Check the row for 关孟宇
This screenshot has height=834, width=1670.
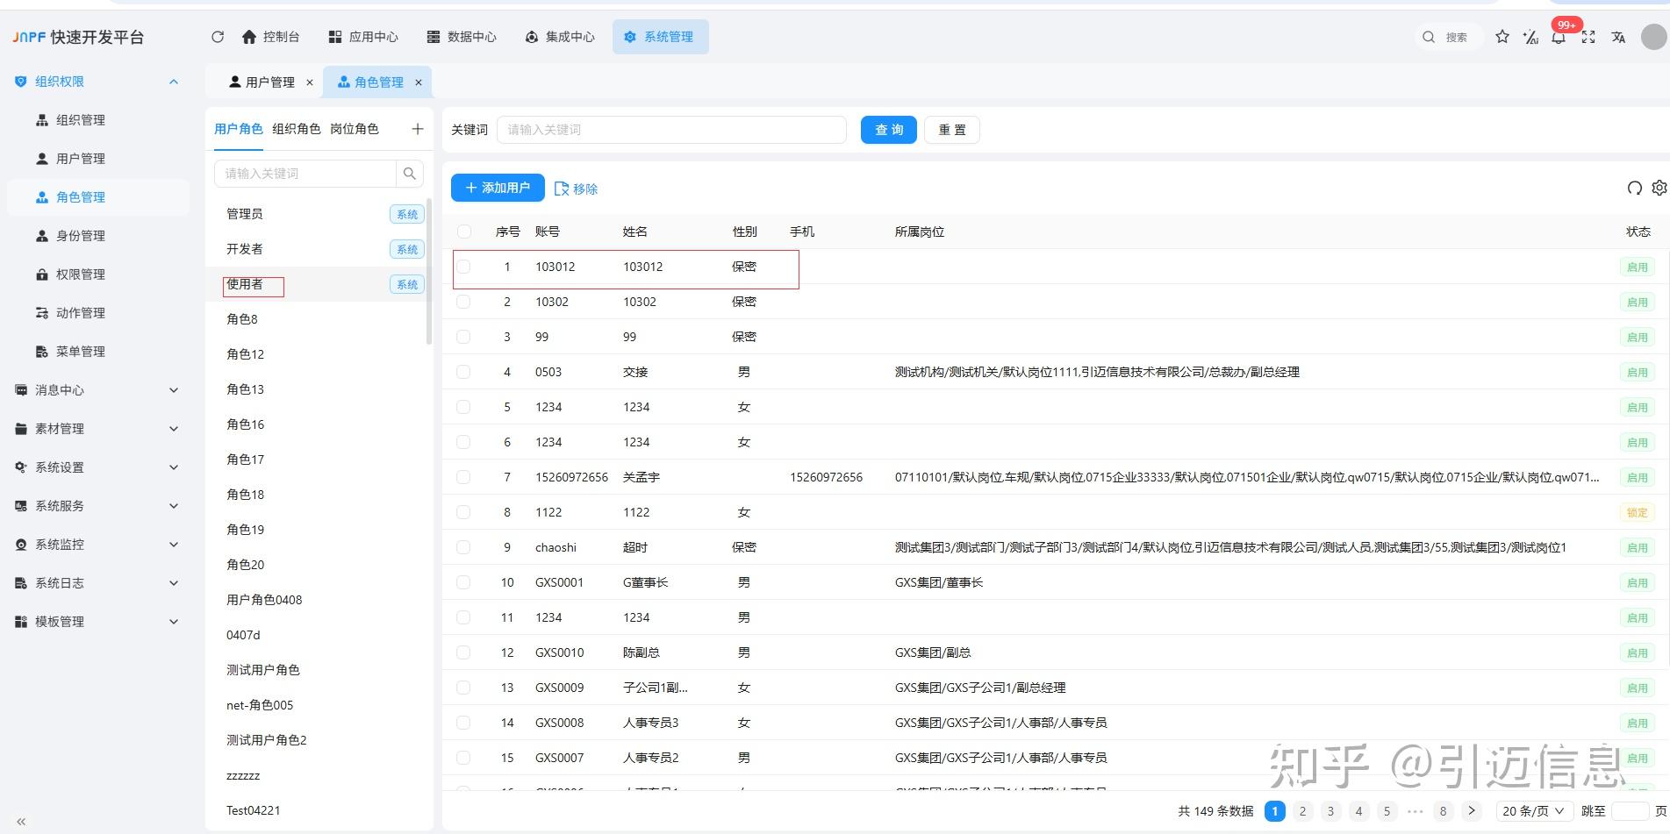tap(464, 477)
